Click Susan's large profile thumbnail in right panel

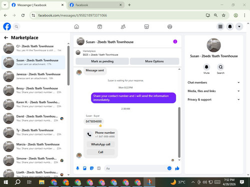[x=213, y=45]
